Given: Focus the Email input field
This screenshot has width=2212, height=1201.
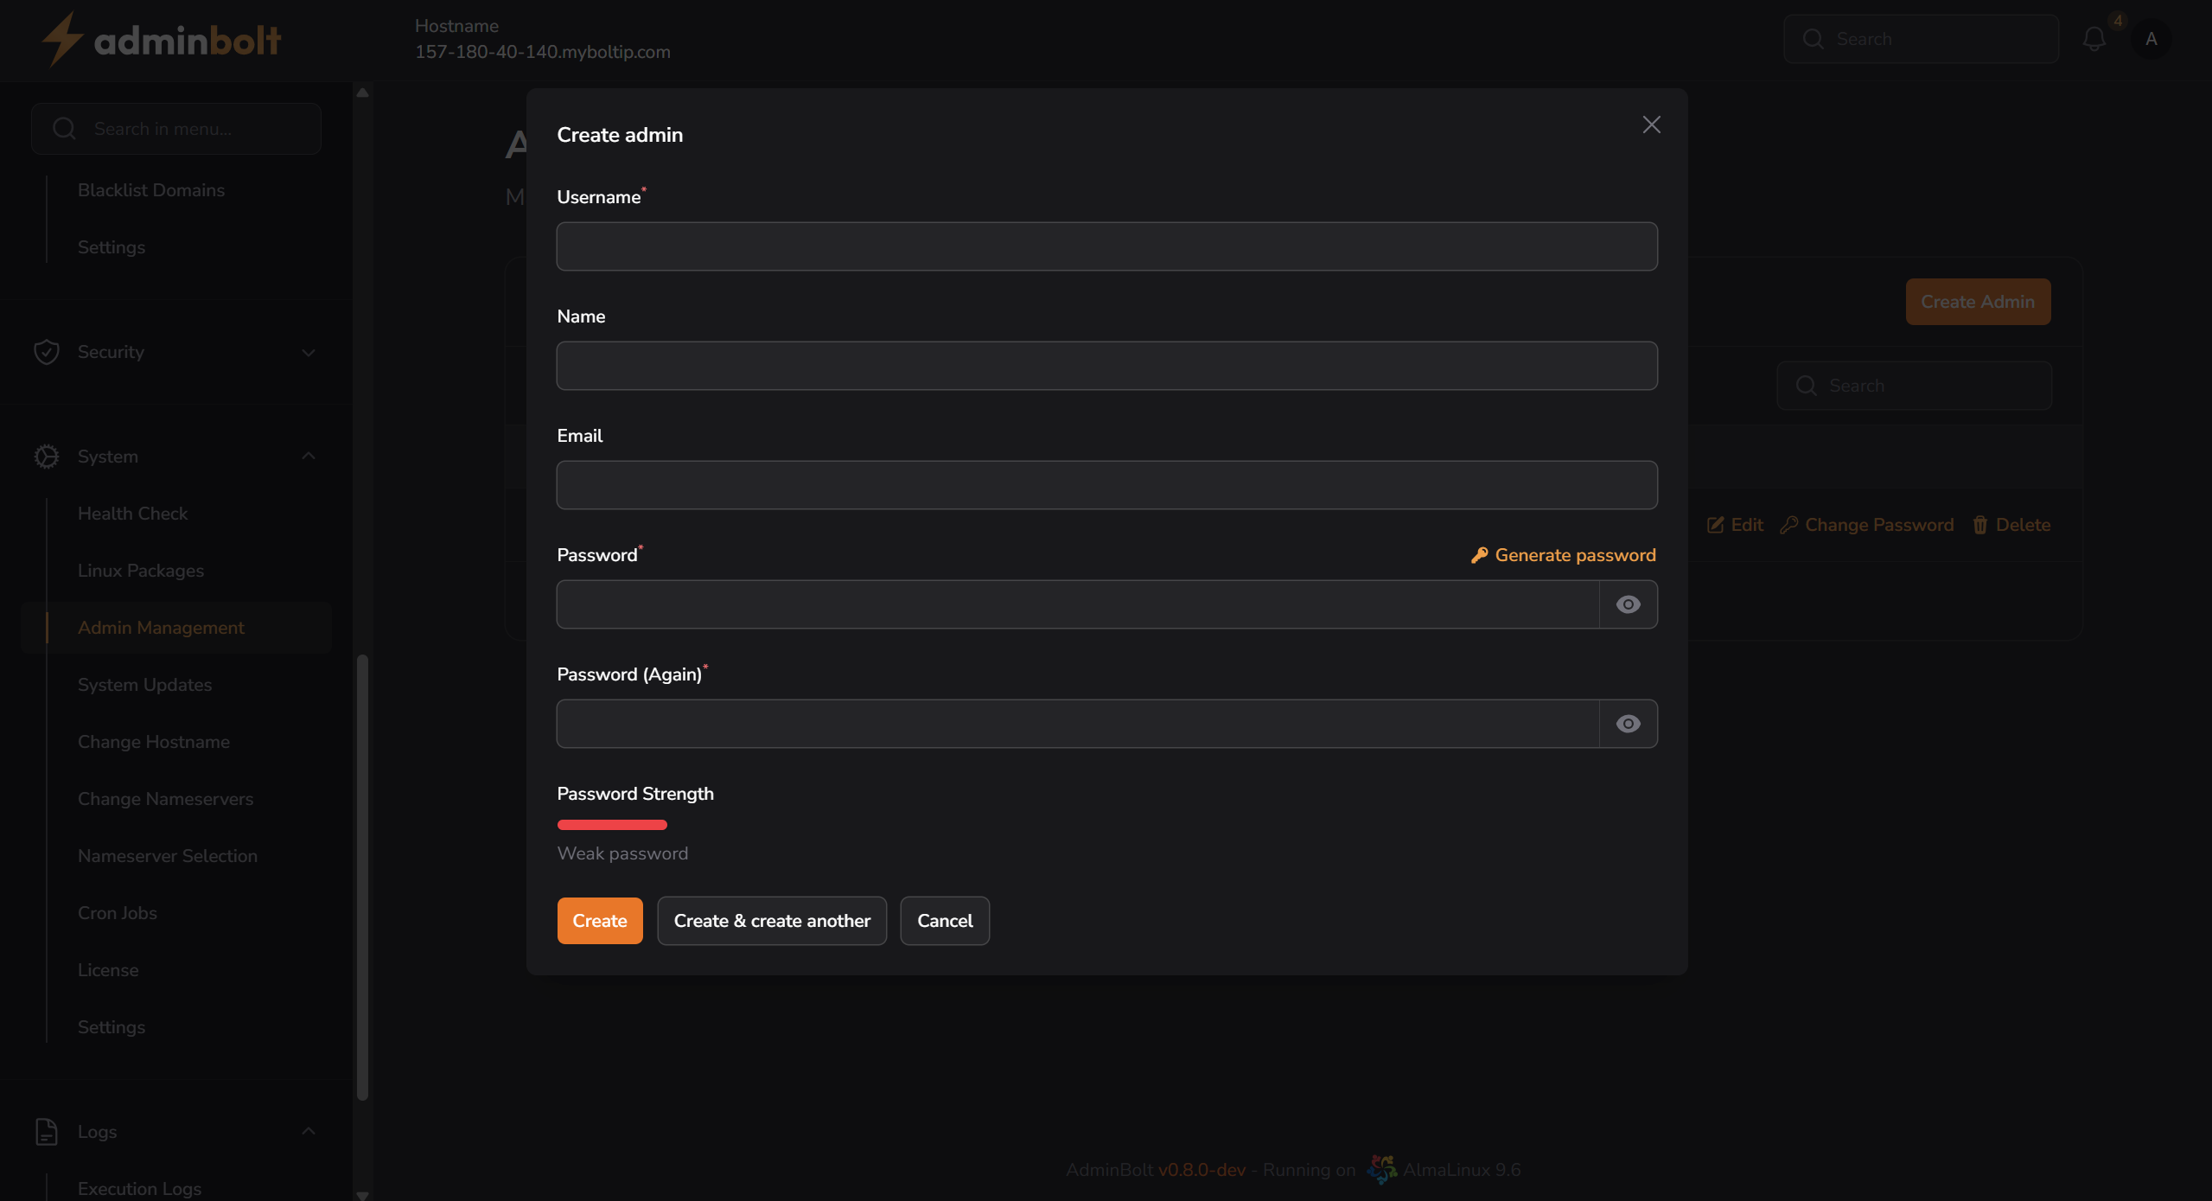Looking at the screenshot, I should coord(1106,484).
